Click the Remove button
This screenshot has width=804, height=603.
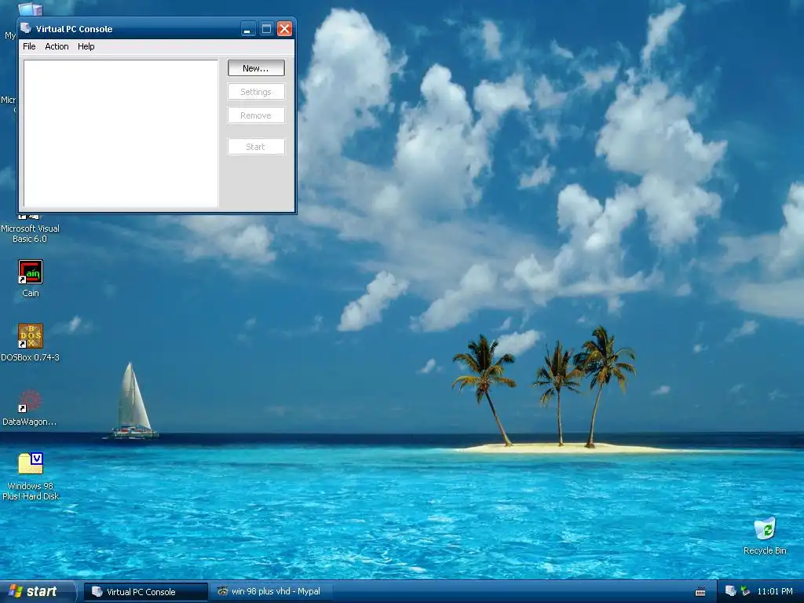point(256,115)
